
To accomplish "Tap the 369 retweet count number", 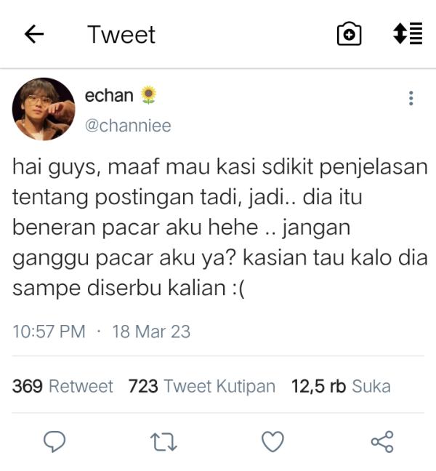I will tap(28, 386).
